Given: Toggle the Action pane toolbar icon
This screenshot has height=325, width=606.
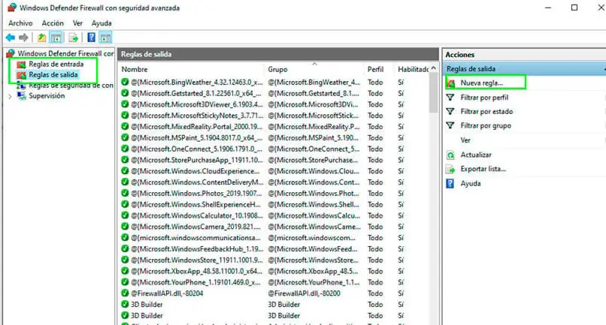Looking at the screenshot, I should pyautogui.click(x=105, y=38).
